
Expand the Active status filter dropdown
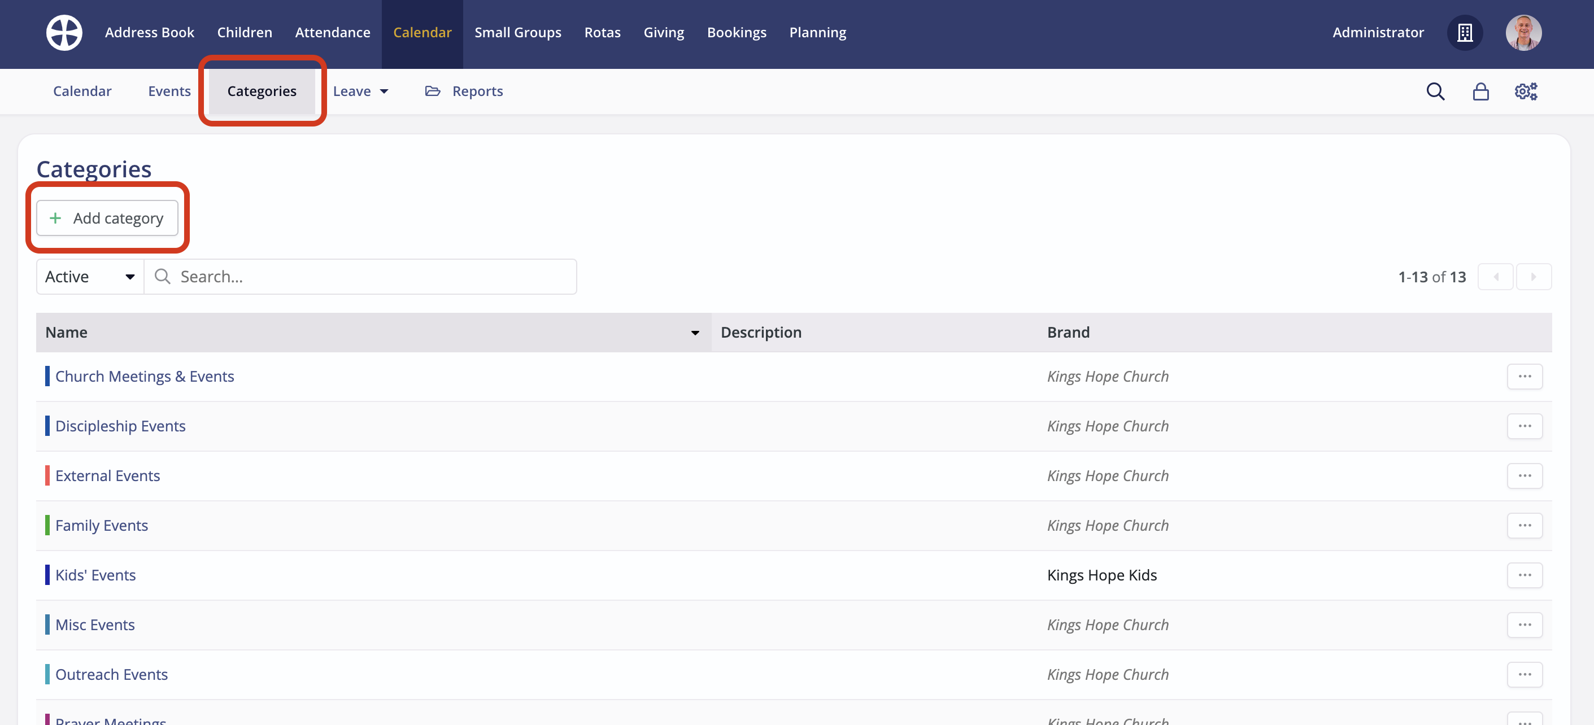click(x=90, y=277)
